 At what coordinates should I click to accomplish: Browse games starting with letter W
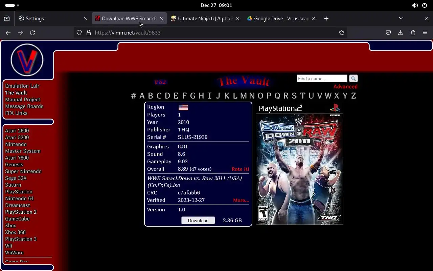point(328,96)
